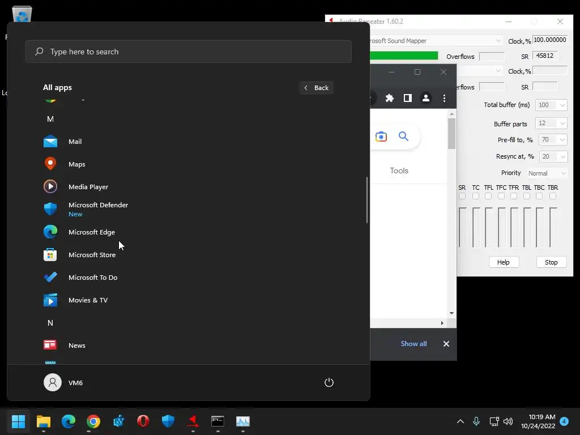This screenshot has height=435, width=580.
Task: Click the microphone tray icon
Action: click(476, 421)
